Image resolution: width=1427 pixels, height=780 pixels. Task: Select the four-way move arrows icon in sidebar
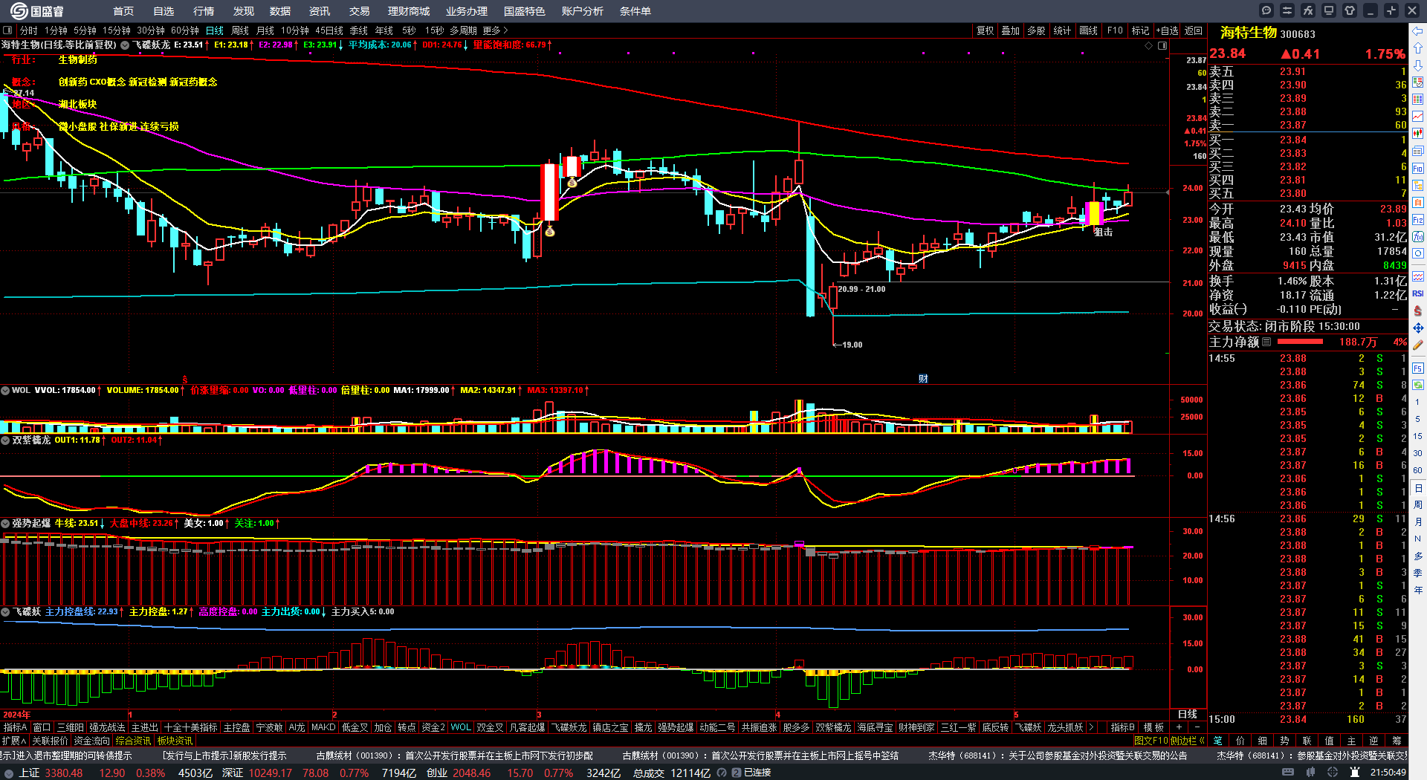[x=1418, y=328]
